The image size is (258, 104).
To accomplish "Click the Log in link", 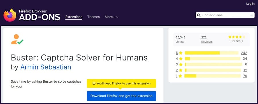I will click(x=250, y=4).
